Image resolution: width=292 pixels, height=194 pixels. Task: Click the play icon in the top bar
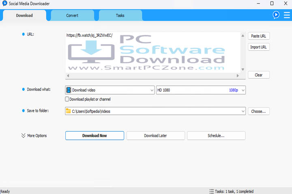[276, 15]
